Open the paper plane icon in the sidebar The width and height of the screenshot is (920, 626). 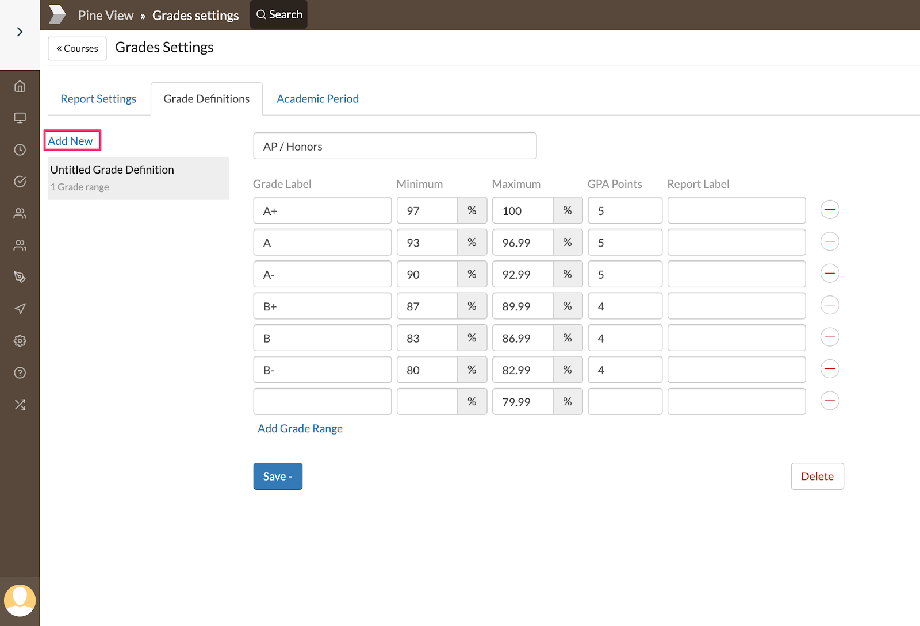tap(20, 309)
